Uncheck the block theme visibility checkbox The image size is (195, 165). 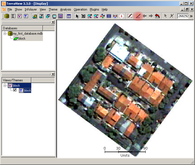15,90
